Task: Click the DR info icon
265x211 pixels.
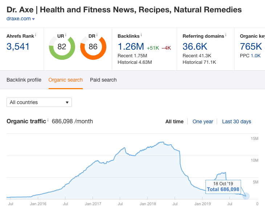Action: pyautogui.click(x=97, y=35)
